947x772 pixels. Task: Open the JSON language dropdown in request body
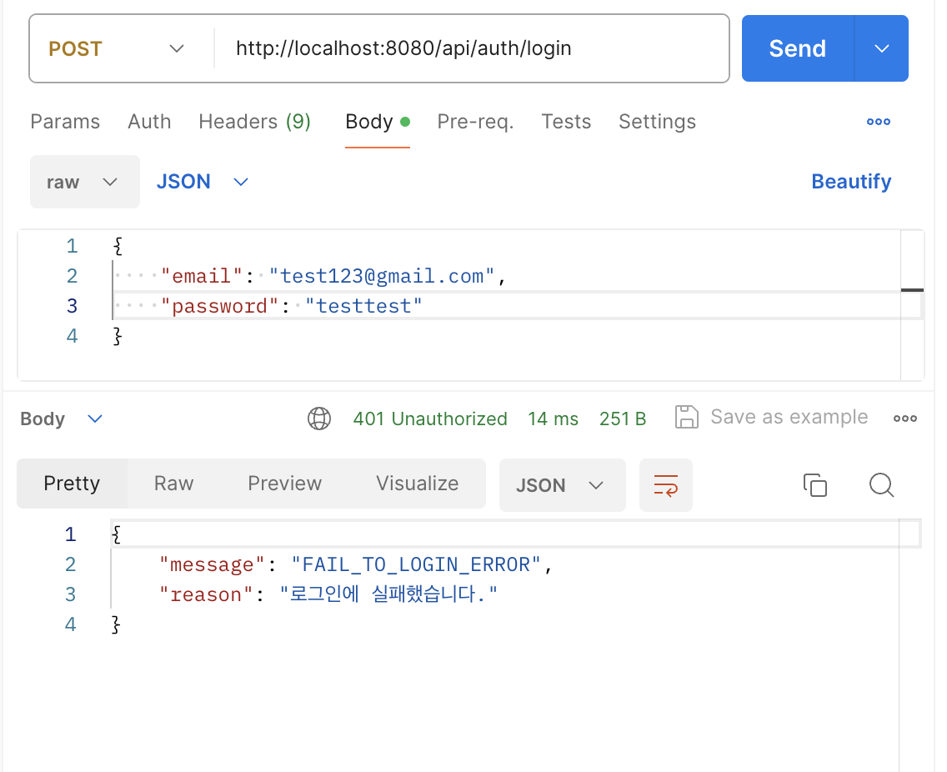coord(203,182)
